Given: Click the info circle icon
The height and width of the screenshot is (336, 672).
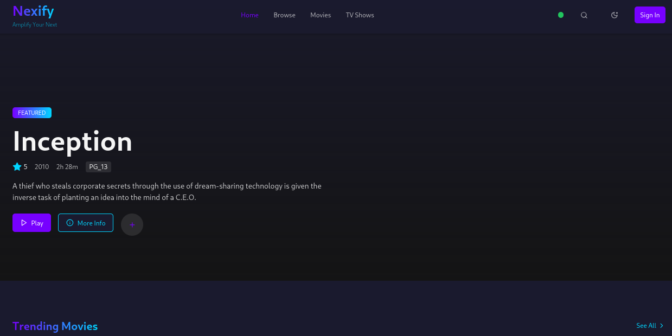Looking at the screenshot, I should coord(70,223).
